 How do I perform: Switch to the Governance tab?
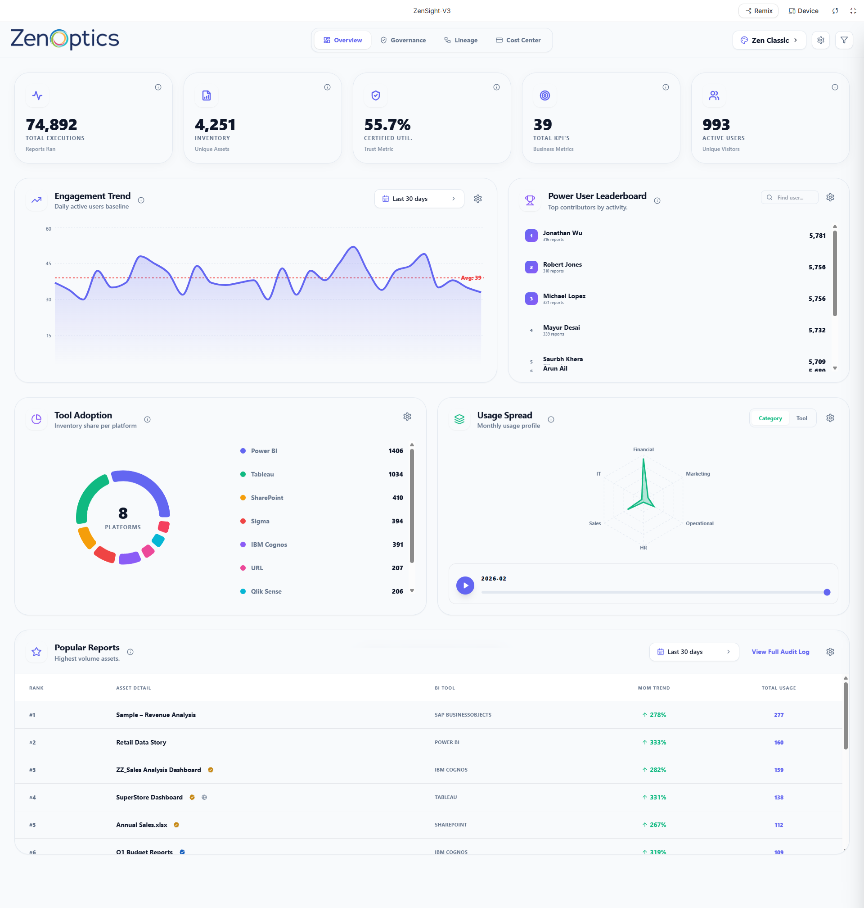[403, 40]
